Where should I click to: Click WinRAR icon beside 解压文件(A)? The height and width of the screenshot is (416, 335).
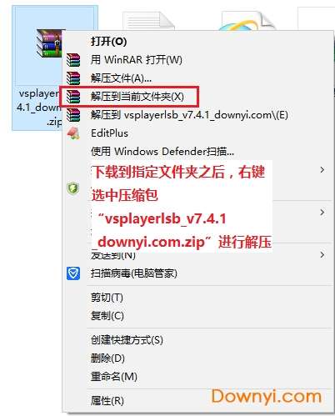point(73,78)
